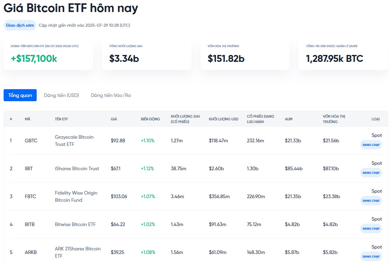This screenshot has width=389, height=266.
Task: Click the TÊN ETF column header
Action: (x=61, y=119)
